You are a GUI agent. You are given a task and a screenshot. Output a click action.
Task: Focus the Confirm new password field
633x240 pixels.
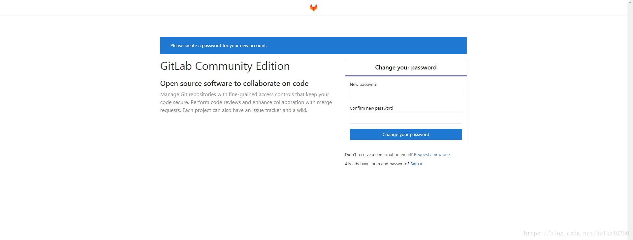coord(406,118)
